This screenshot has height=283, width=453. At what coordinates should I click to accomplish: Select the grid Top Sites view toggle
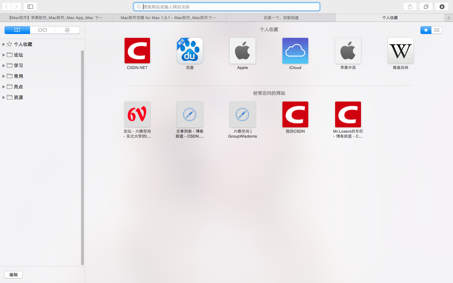(x=437, y=30)
